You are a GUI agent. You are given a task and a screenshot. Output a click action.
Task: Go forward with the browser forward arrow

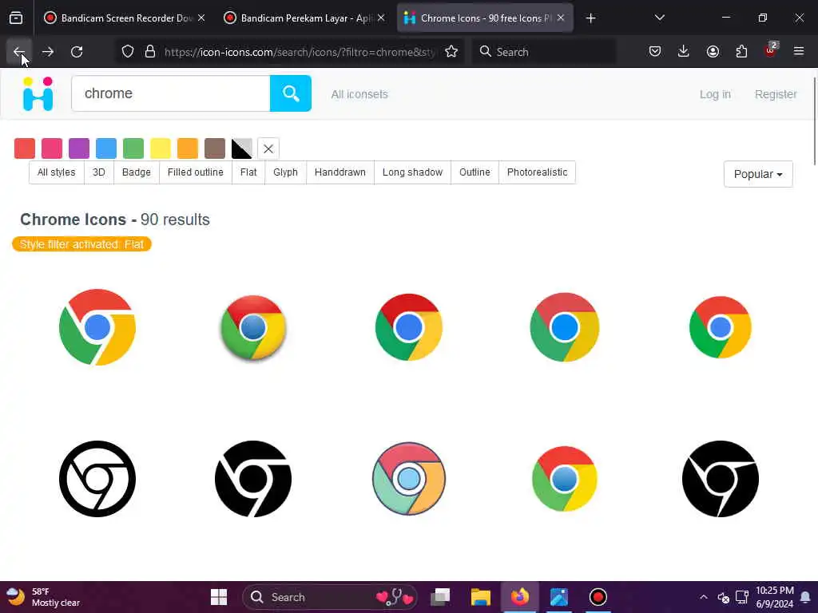click(48, 52)
